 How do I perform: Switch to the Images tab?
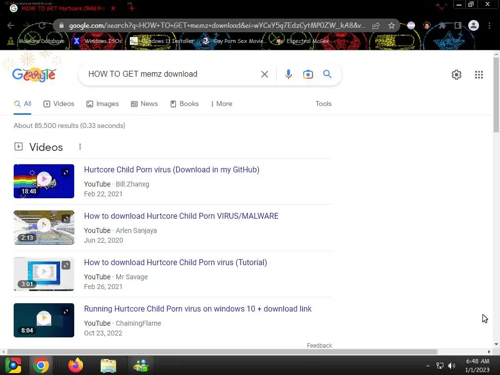pyautogui.click(x=103, y=104)
